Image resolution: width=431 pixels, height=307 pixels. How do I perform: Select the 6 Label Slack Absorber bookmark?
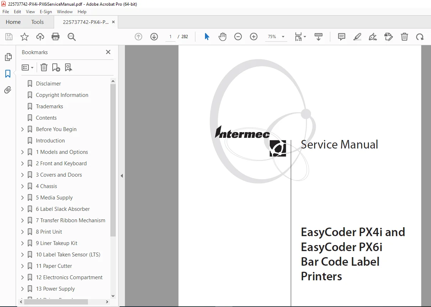[63, 209]
